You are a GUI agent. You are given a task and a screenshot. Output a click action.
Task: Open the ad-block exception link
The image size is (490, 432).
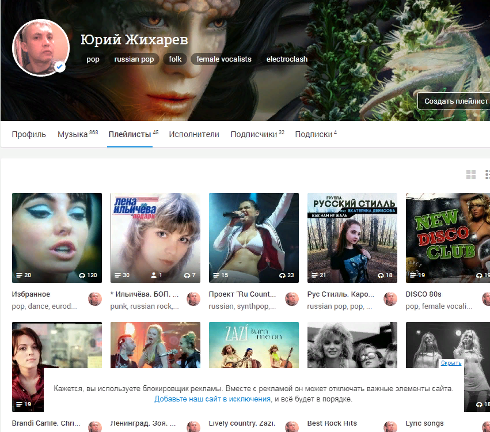(x=212, y=398)
